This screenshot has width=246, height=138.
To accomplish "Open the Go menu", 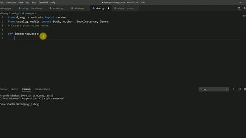I will pyautogui.click(x=28, y=3).
